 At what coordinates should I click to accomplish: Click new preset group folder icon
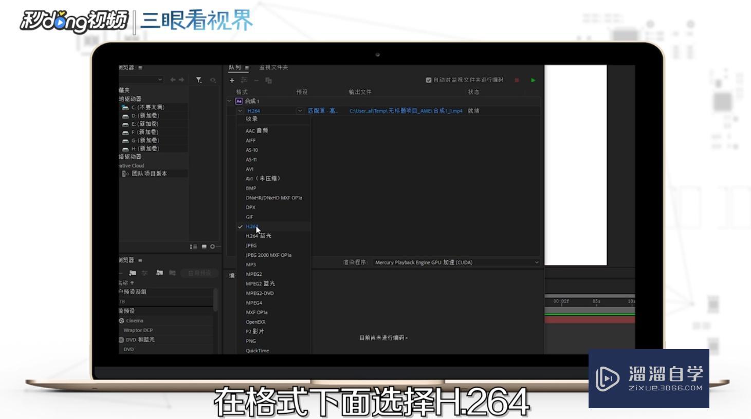coord(133,273)
